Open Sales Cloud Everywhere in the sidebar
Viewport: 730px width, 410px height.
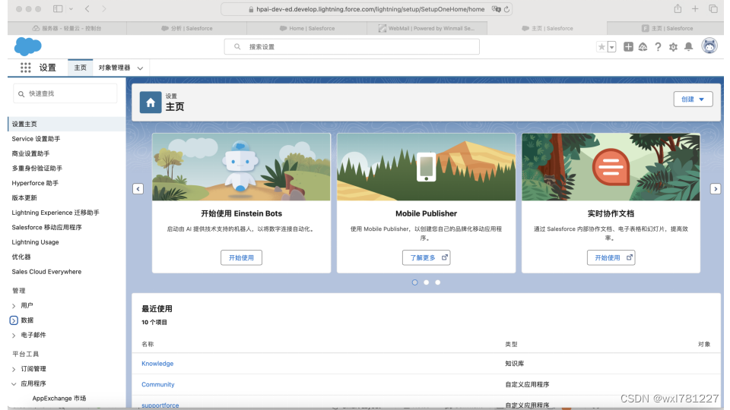46,272
